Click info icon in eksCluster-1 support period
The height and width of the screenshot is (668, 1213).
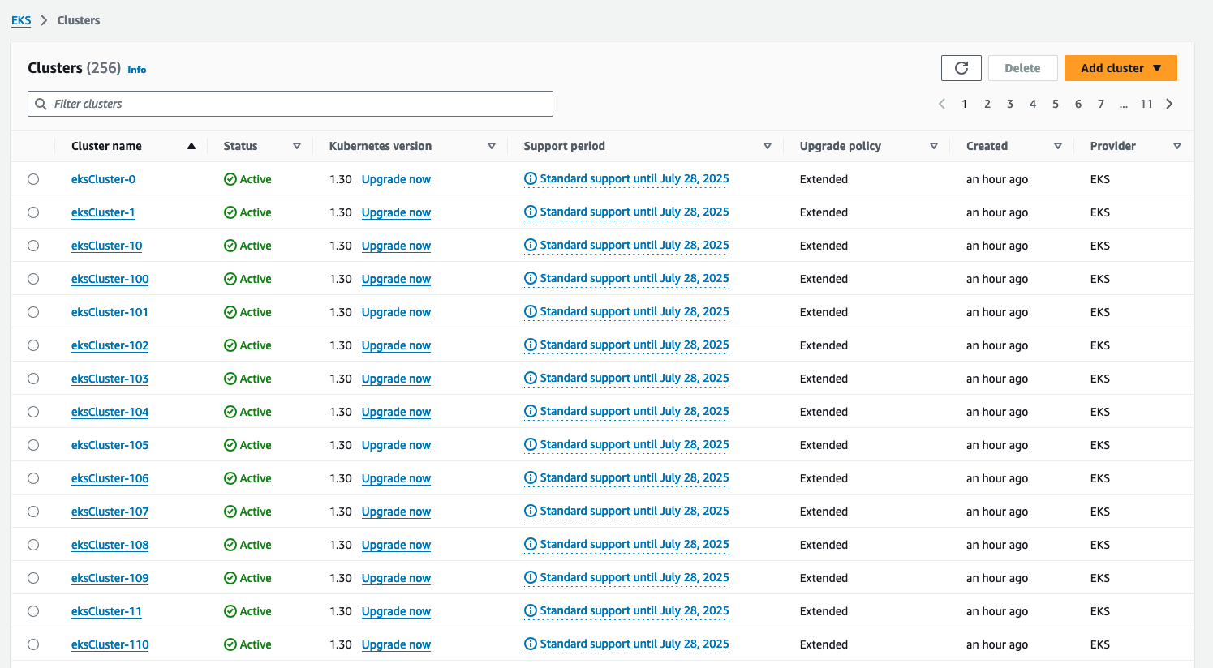pyautogui.click(x=531, y=212)
